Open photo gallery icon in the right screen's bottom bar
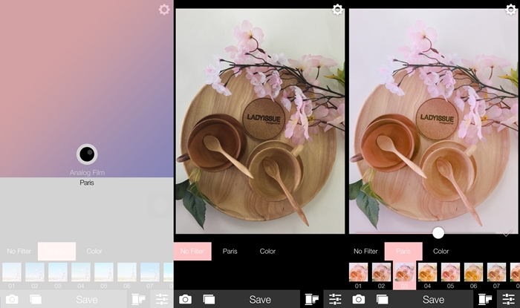Screen dimensions: 520x308 coord(382,299)
